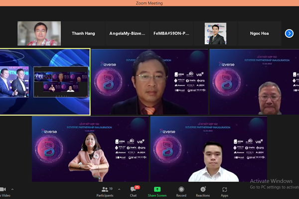Open the Apps icon
299x199 pixels.
(224, 189)
